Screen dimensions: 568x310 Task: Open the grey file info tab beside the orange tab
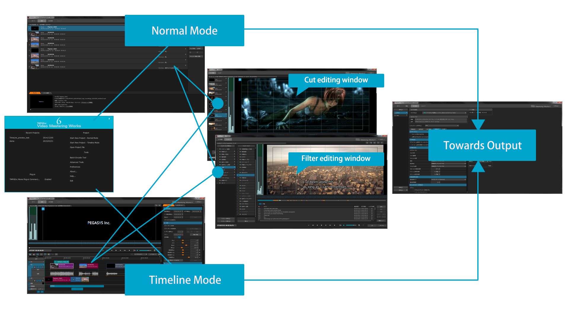(x=46, y=93)
